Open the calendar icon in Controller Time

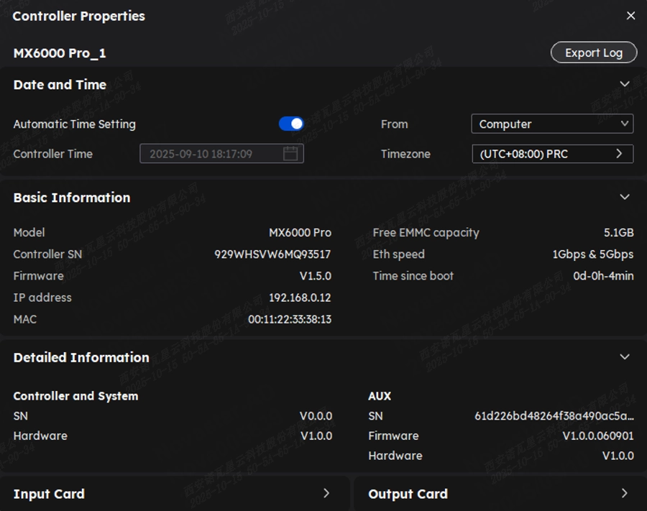click(290, 154)
